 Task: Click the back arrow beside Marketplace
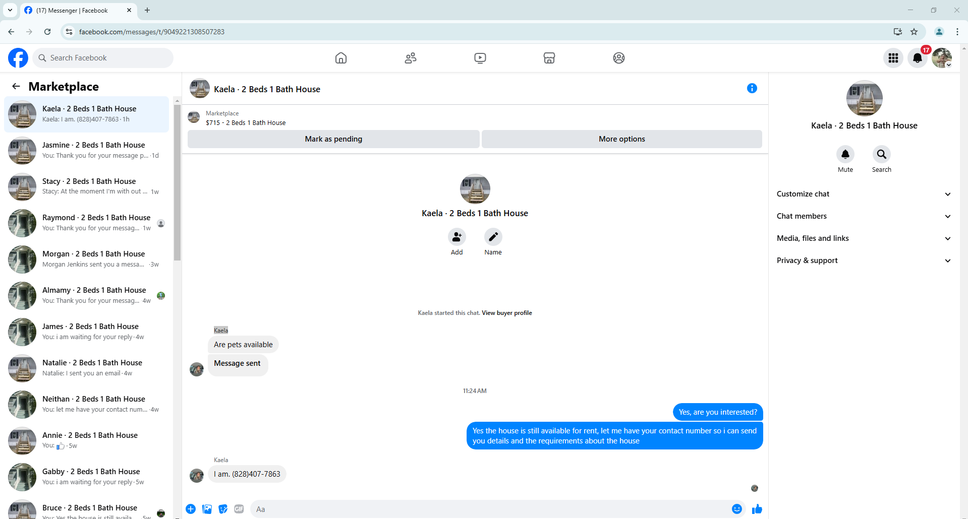[16, 86]
